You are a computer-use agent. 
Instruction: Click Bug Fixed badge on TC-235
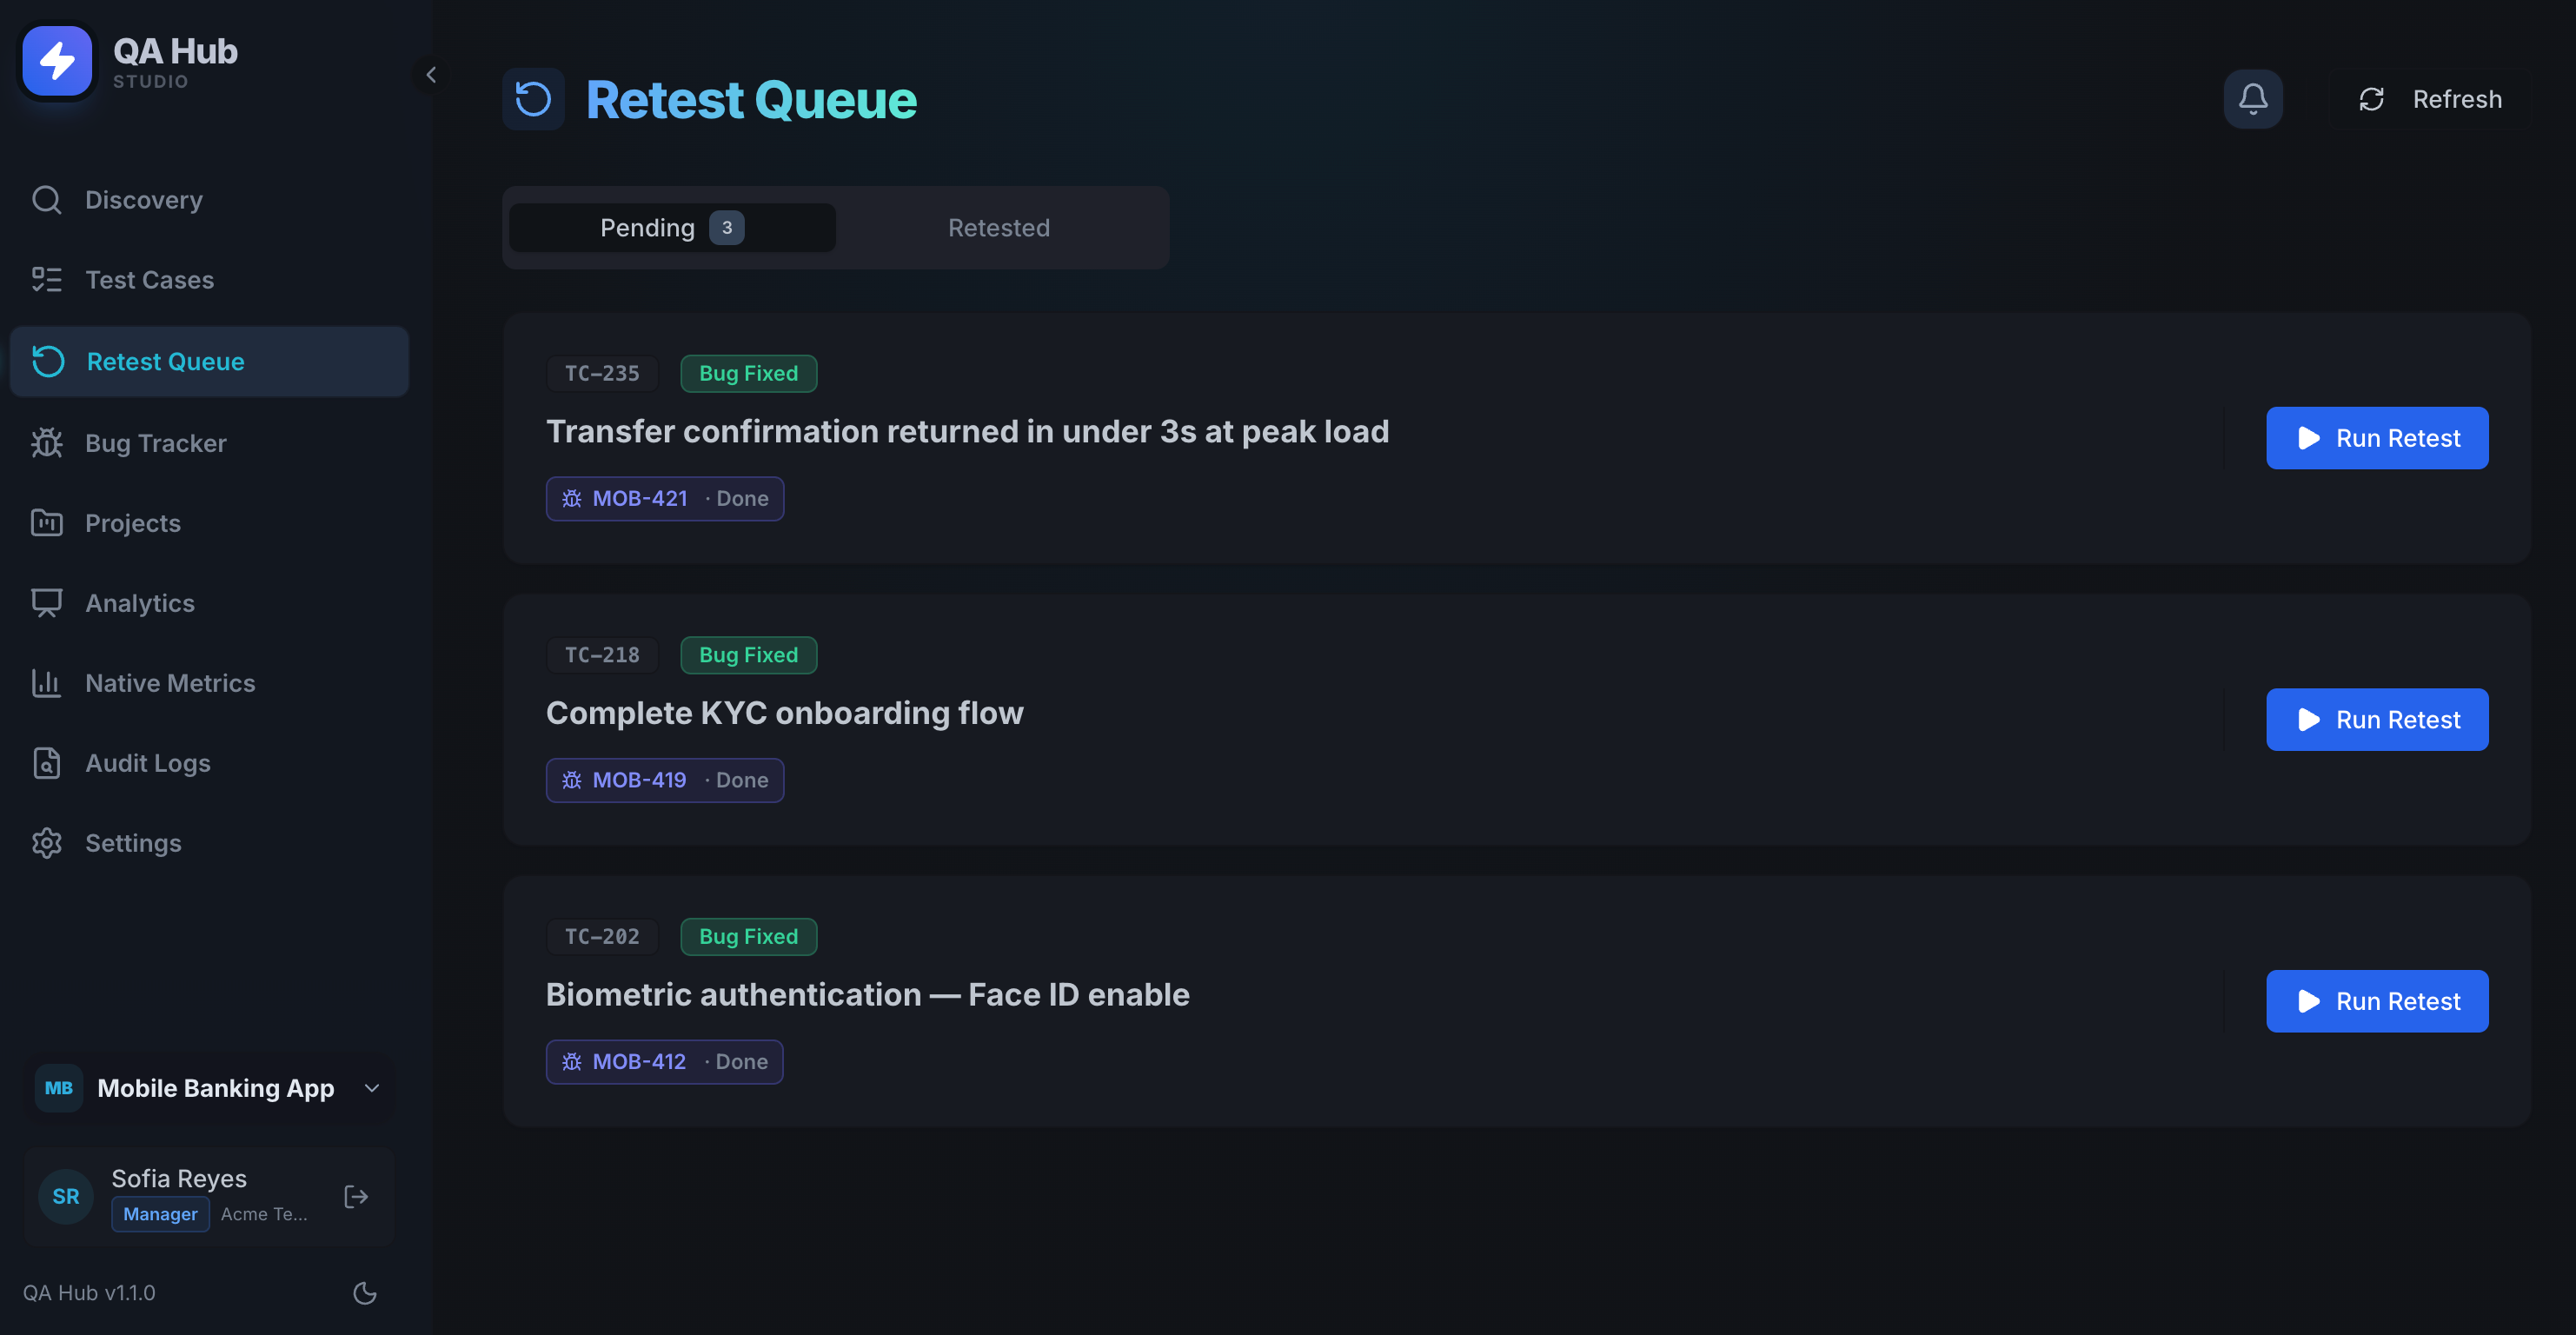pyautogui.click(x=748, y=374)
